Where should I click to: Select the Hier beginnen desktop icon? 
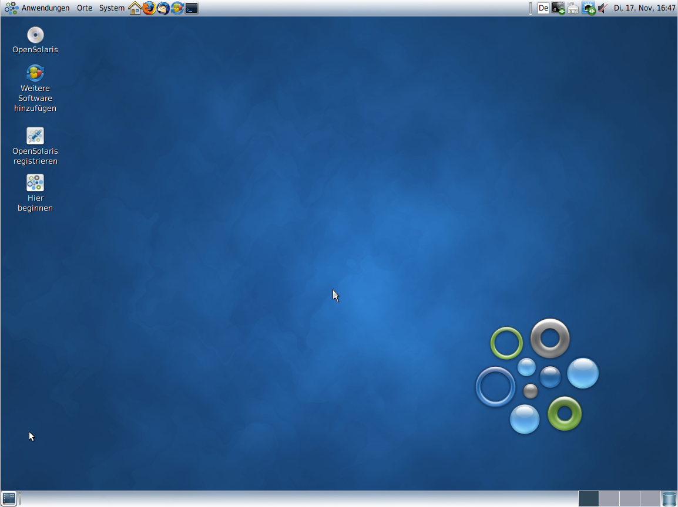(x=35, y=183)
